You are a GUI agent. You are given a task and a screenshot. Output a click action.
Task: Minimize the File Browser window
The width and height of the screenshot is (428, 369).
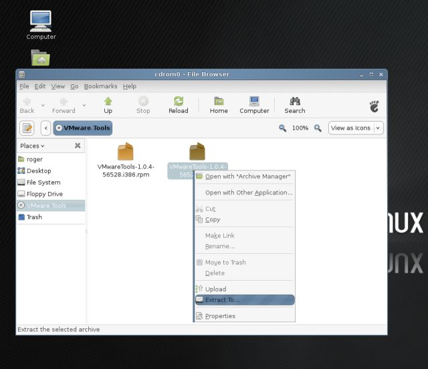point(362,74)
